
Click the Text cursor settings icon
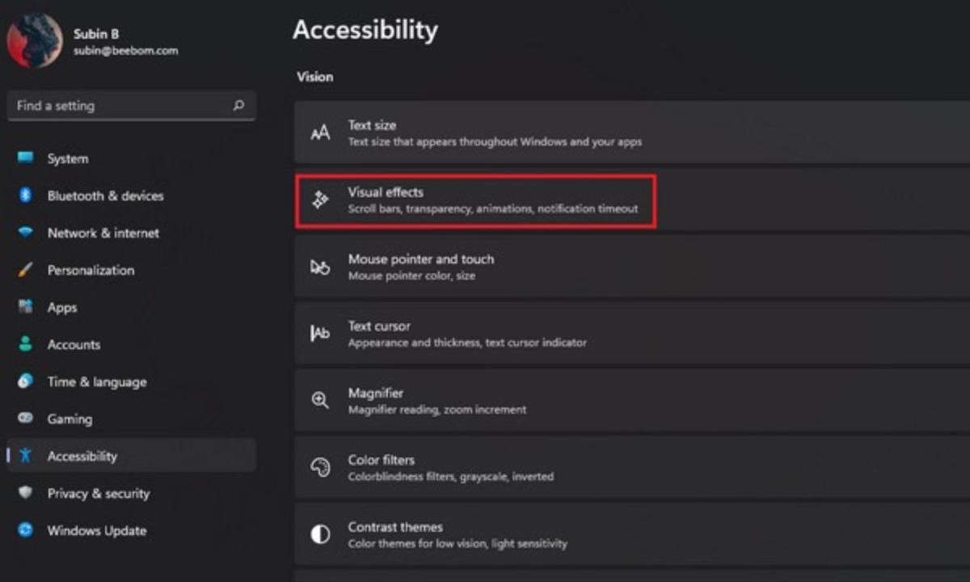point(320,332)
